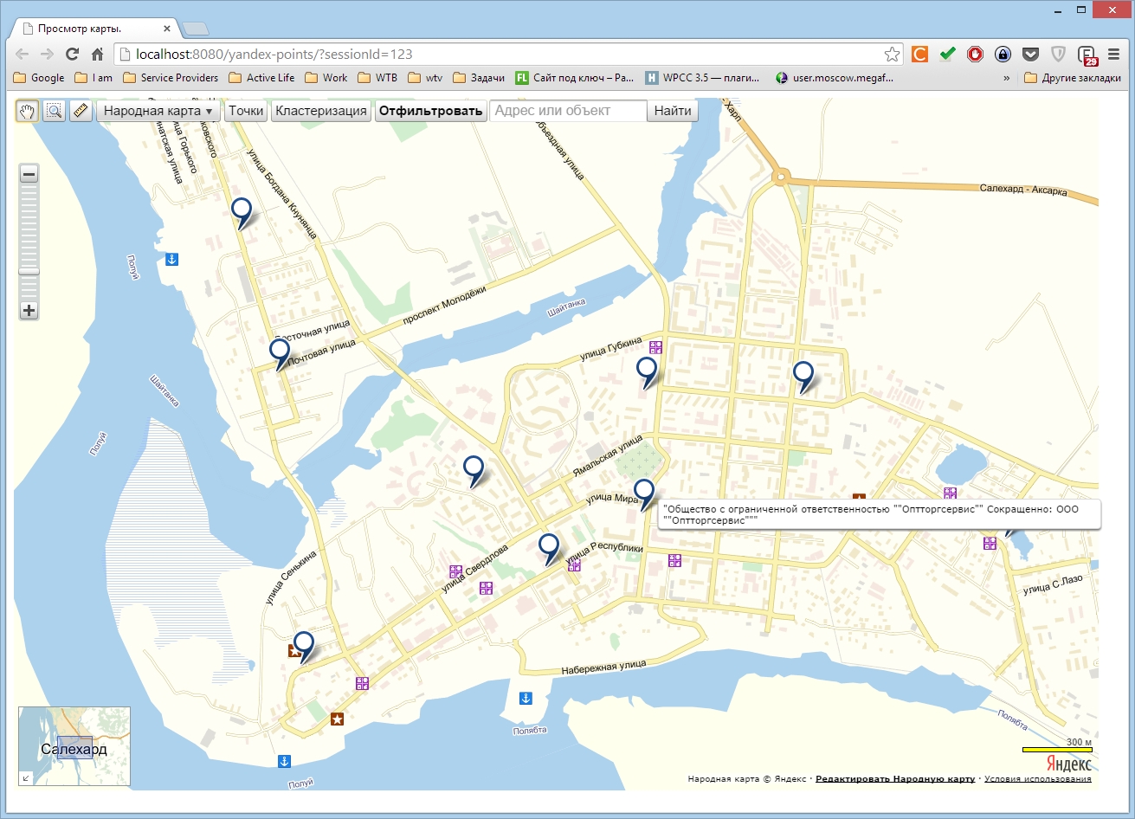Bookmark the page with the star icon
The height and width of the screenshot is (819, 1135).
pos(892,54)
